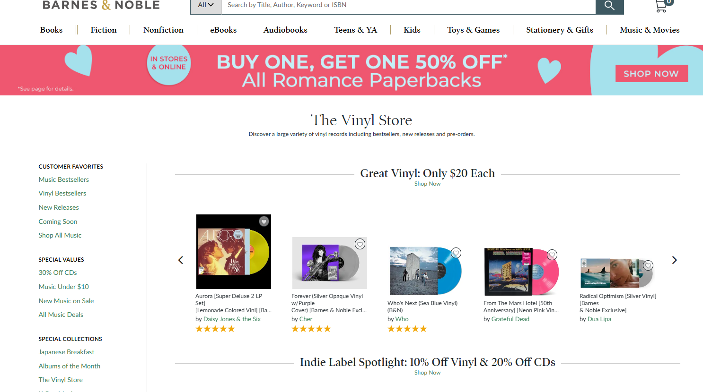Image resolution: width=703 pixels, height=392 pixels.
Task: Click next arrow in vinyl carousel
Action: (674, 260)
